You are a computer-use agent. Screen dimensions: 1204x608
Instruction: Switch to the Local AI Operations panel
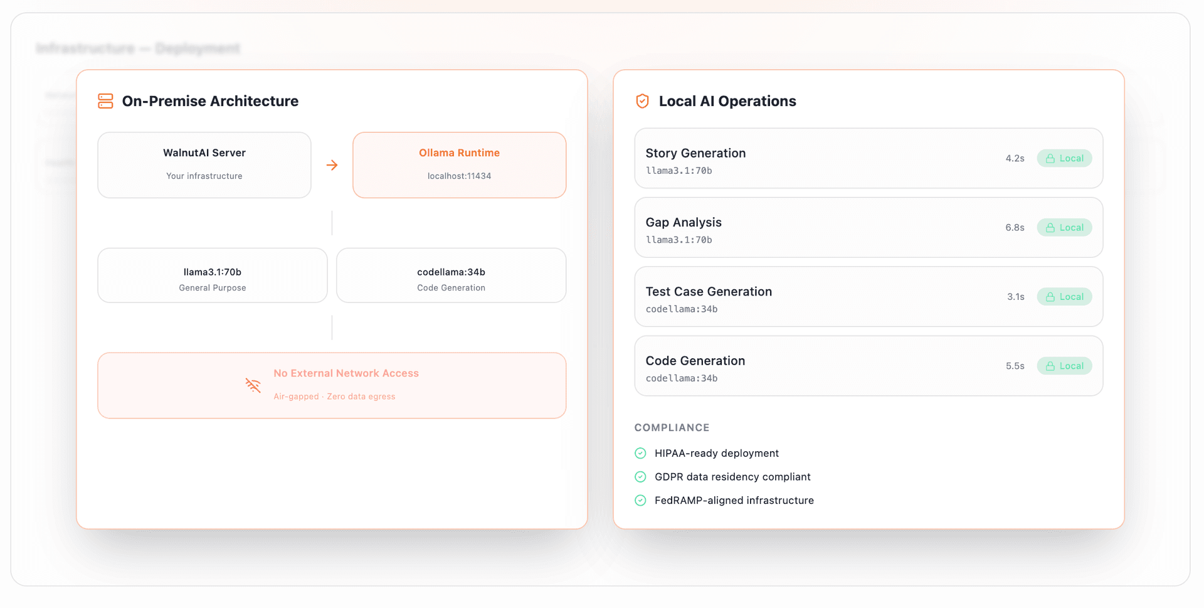(x=727, y=101)
